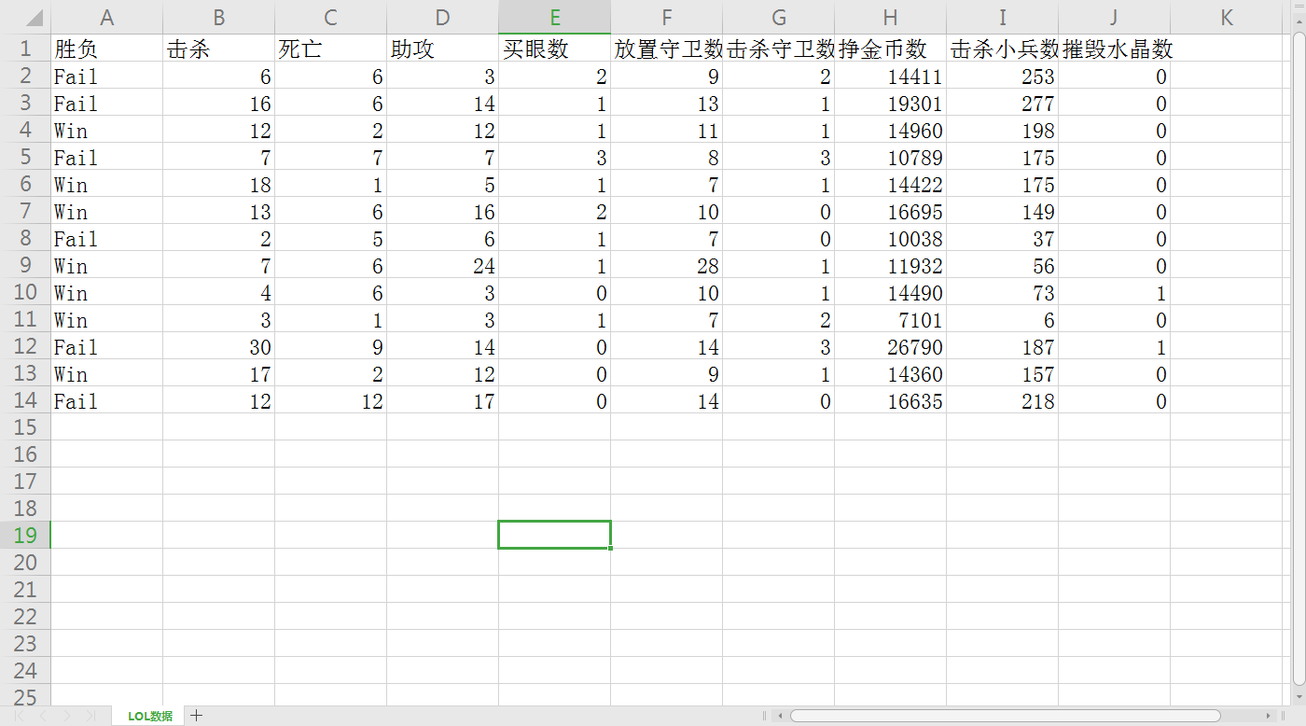This screenshot has height=726, width=1306.
Task: Click horizontal scrollbar right arrow
Action: pos(1268,716)
